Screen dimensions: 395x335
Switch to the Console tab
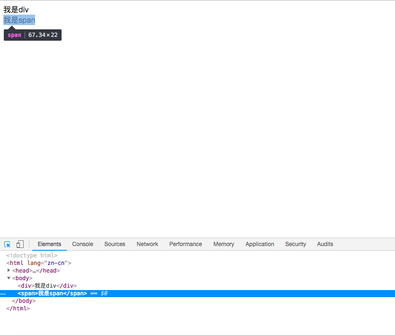(x=82, y=244)
